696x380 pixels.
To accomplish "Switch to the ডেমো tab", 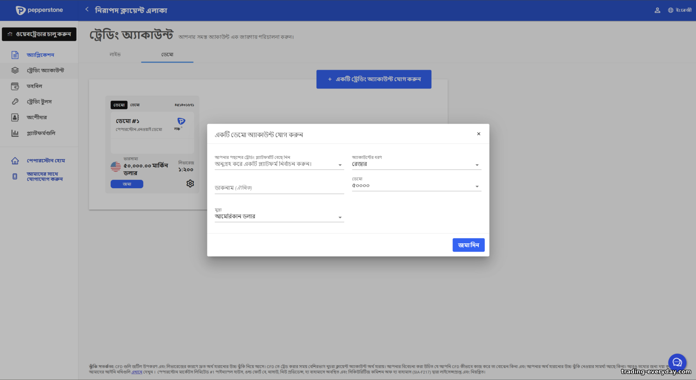I will coord(167,55).
